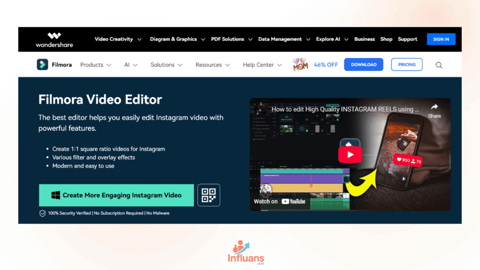Click the Windows logo on the green button

coord(56,195)
